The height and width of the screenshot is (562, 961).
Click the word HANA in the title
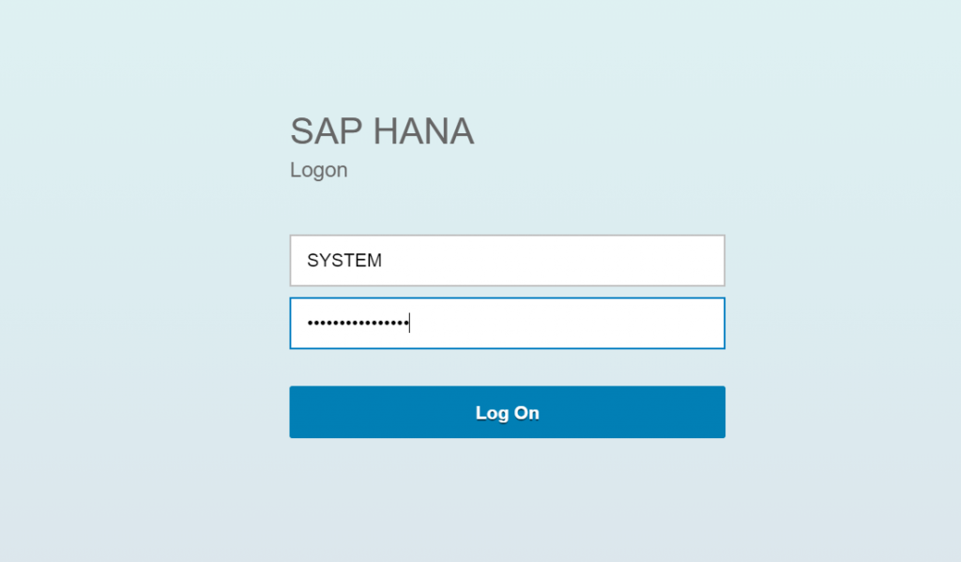point(423,130)
